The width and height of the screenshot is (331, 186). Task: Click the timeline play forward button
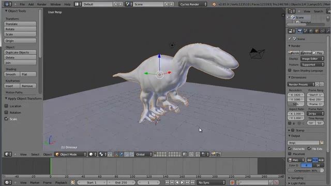click(182, 182)
